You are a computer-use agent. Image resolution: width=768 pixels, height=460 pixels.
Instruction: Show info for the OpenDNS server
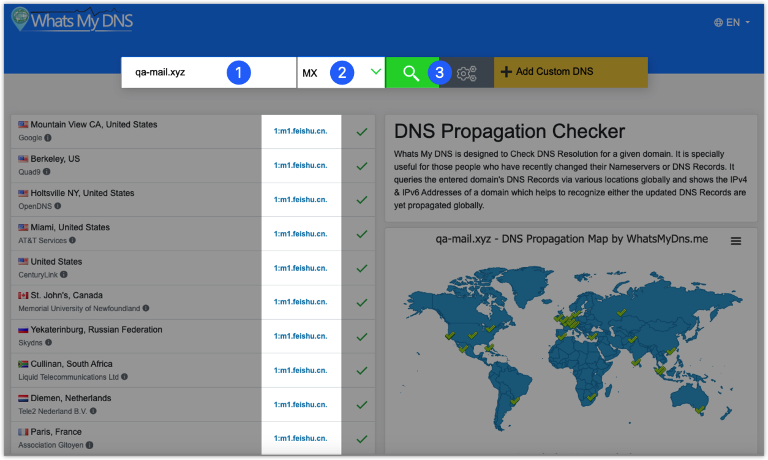58,206
